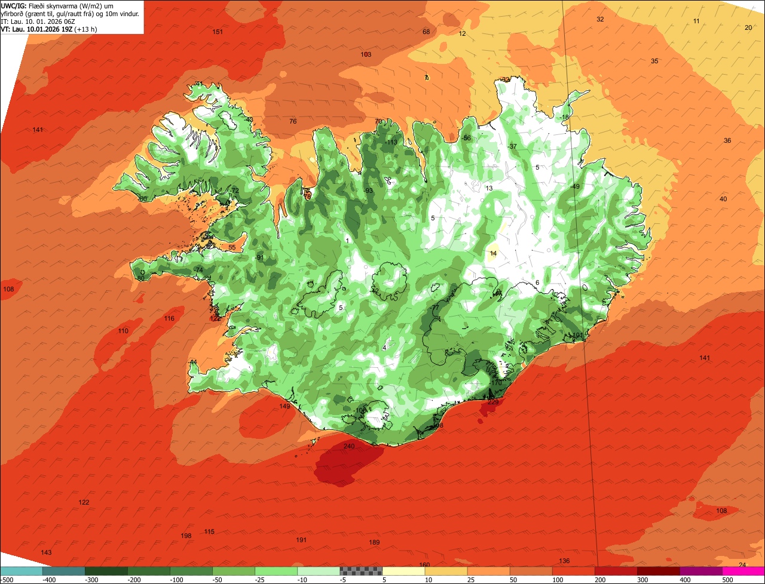This screenshot has height=584, width=765.
Task: Select the "35" value in the northeast sea
Action: [x=654, y=61]
